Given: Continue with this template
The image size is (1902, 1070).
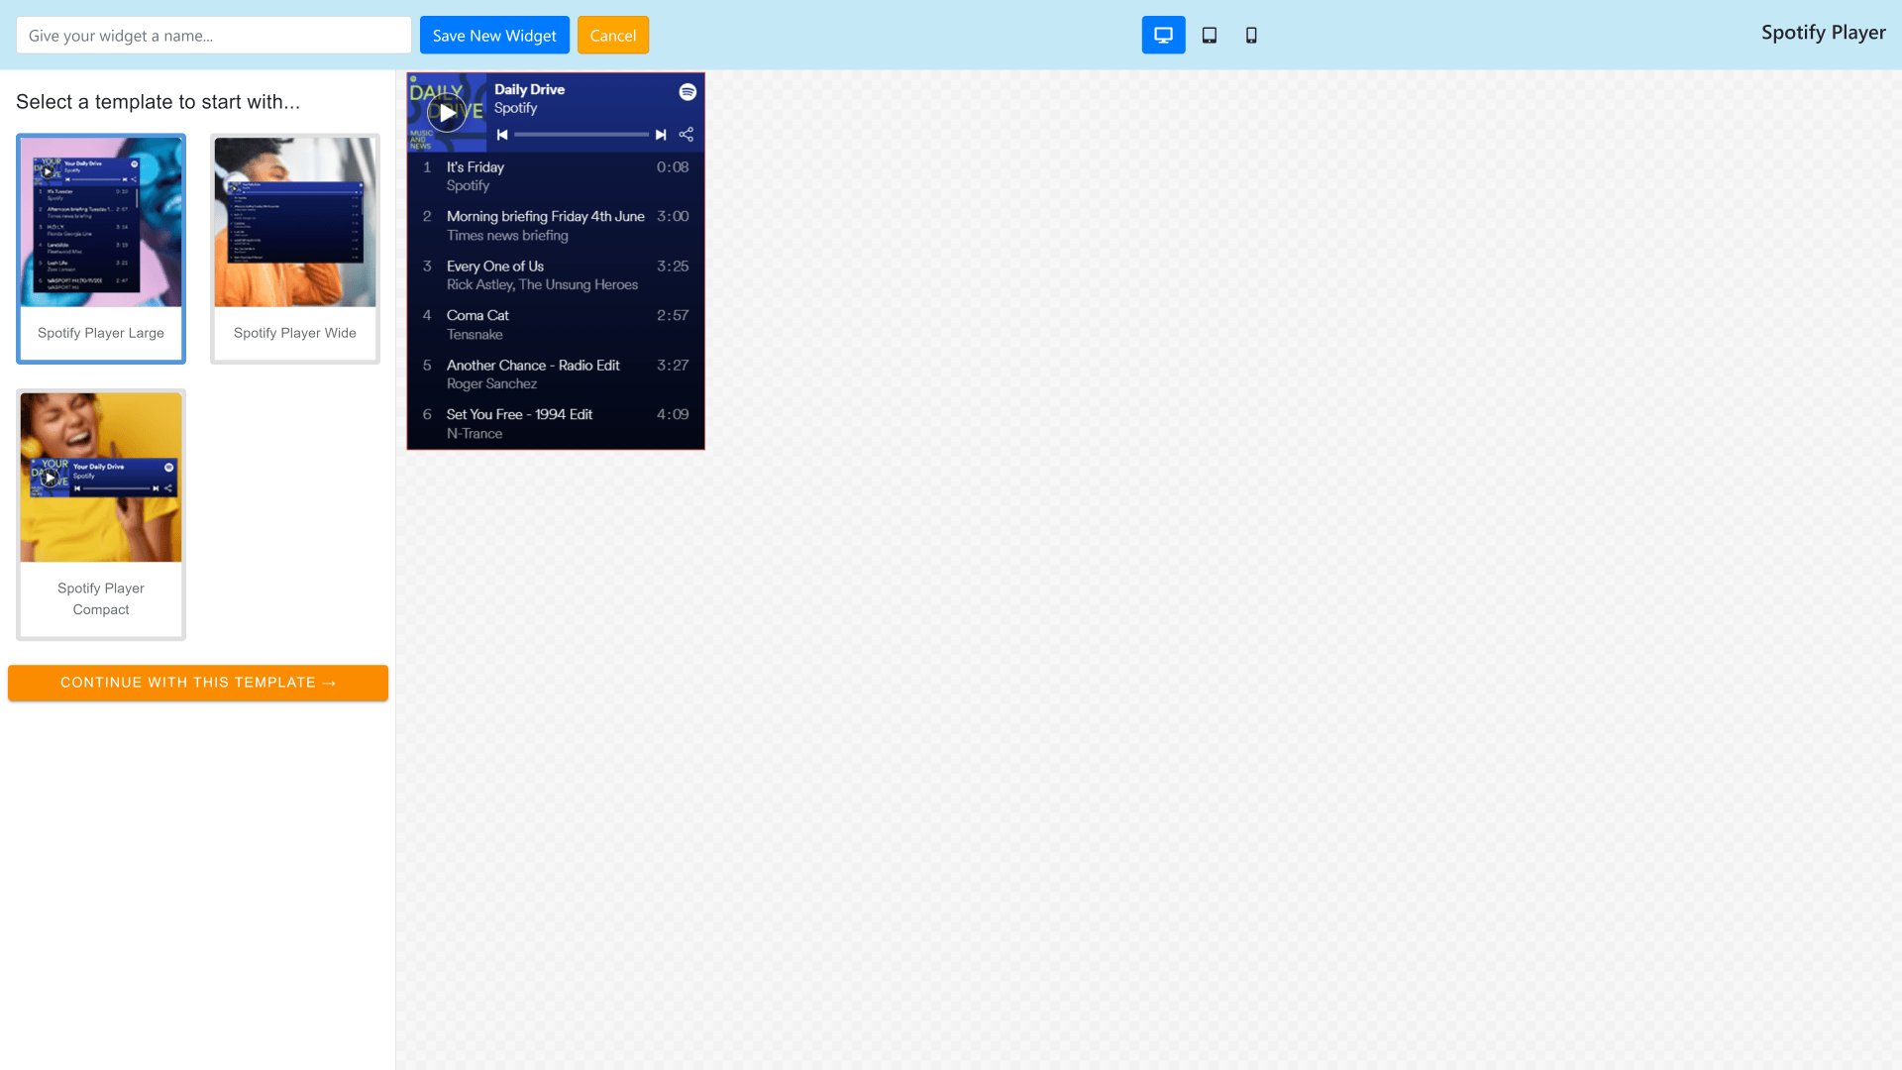Looking at the screenshot, I should 198,683.
